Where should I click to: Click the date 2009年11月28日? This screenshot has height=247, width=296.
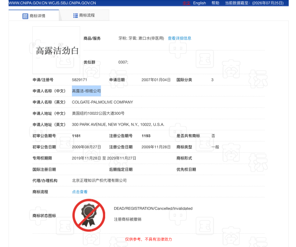156,147
